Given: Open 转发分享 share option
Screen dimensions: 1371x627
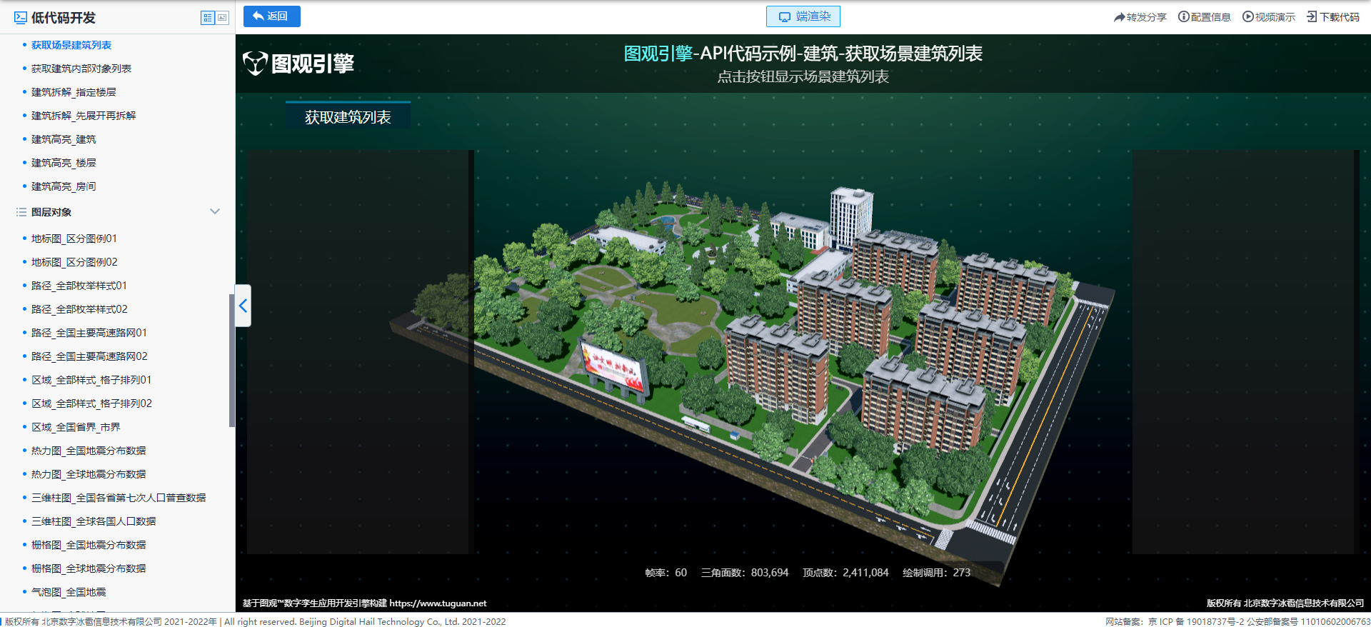Looking at the screenshot, I should click(x=1140, y=17).
